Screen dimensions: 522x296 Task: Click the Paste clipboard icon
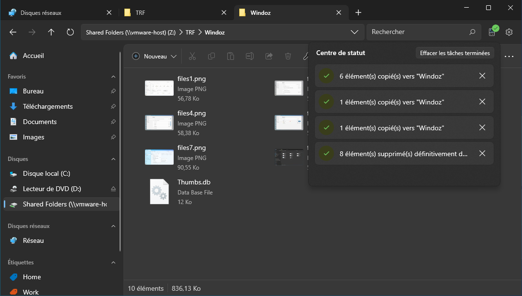231,57
